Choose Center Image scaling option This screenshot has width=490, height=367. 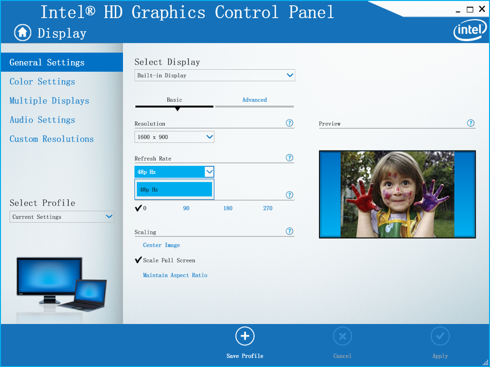pyautogui.click(x=161, y=245)
